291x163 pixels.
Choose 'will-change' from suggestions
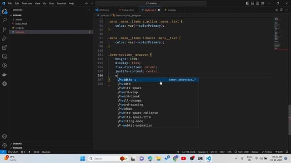pyautogui.click(x=158, y=101)
